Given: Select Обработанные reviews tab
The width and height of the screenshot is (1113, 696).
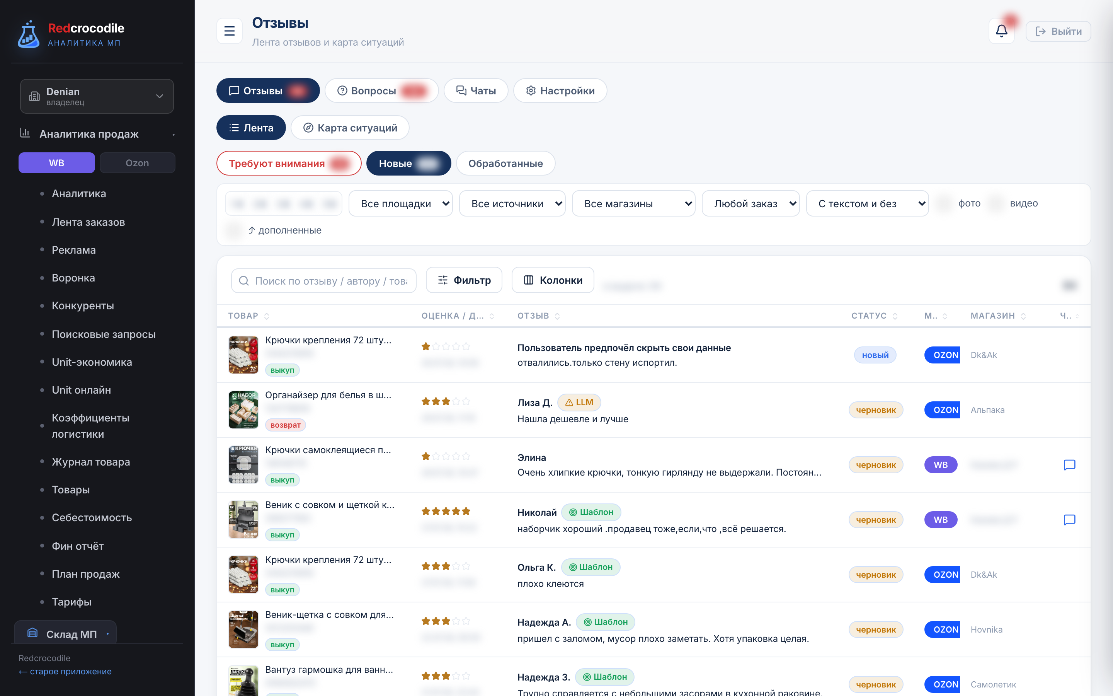Looking at the screenshot, I should click(505, 164).
